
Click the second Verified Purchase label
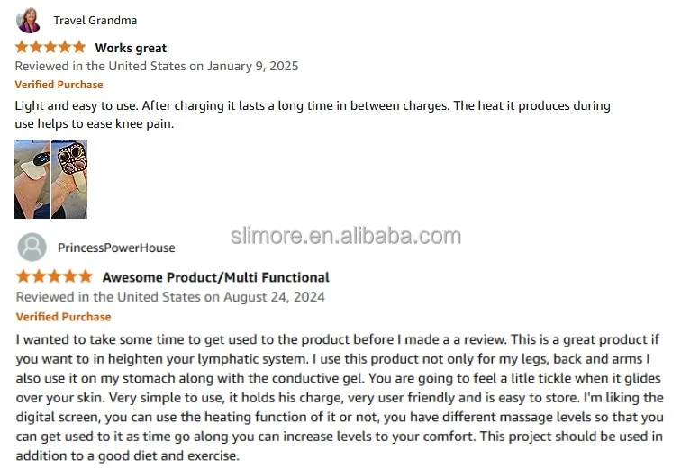63,317
